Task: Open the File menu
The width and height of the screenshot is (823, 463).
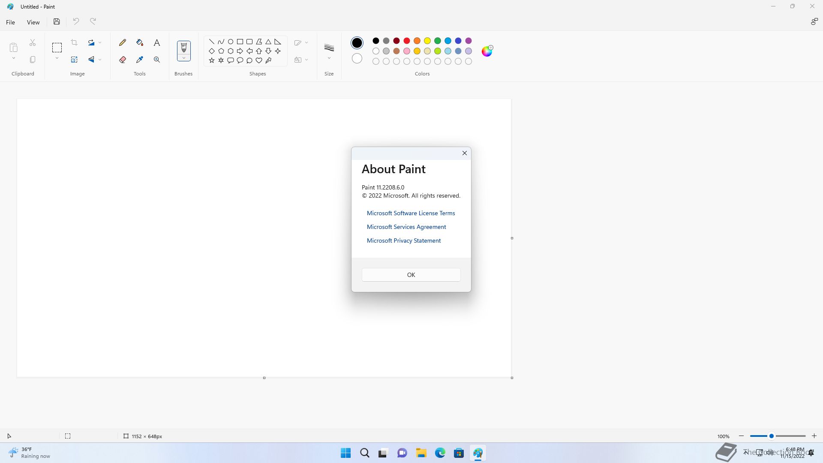Action: point(10,22)
